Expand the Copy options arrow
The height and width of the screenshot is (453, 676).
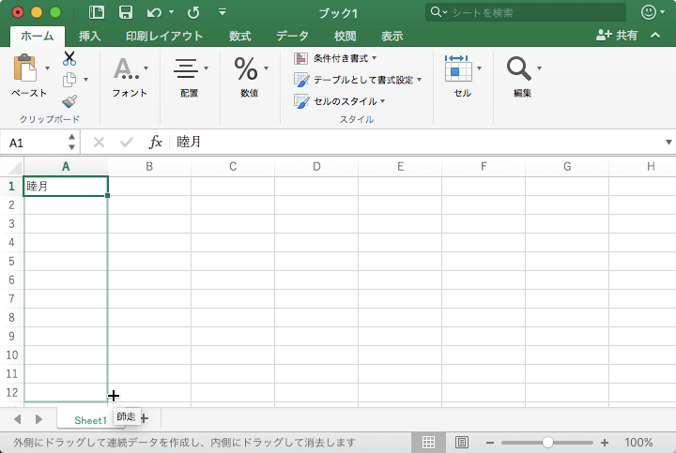pyautogui.click(x=85, y=79)
